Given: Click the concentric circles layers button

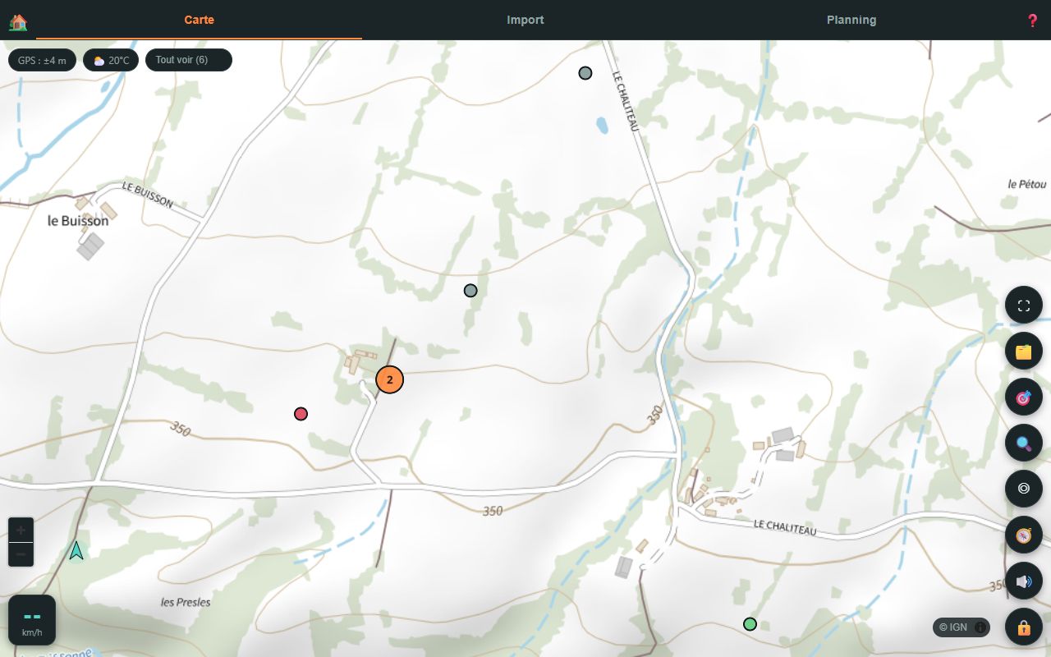Looking at the screenshot, I should 1024,489.
